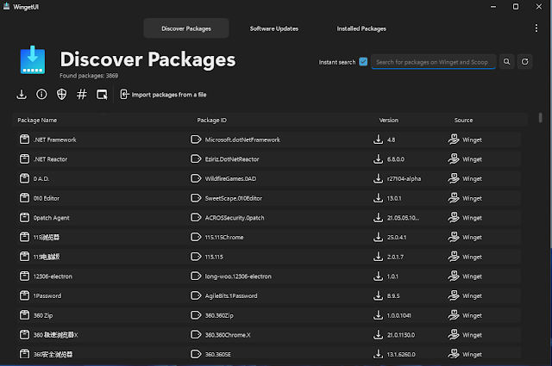Image resolution: width=552 pixels, height=366 pixels.
Task: Switch to the Installed Packages tab
Action: [361, 28]
